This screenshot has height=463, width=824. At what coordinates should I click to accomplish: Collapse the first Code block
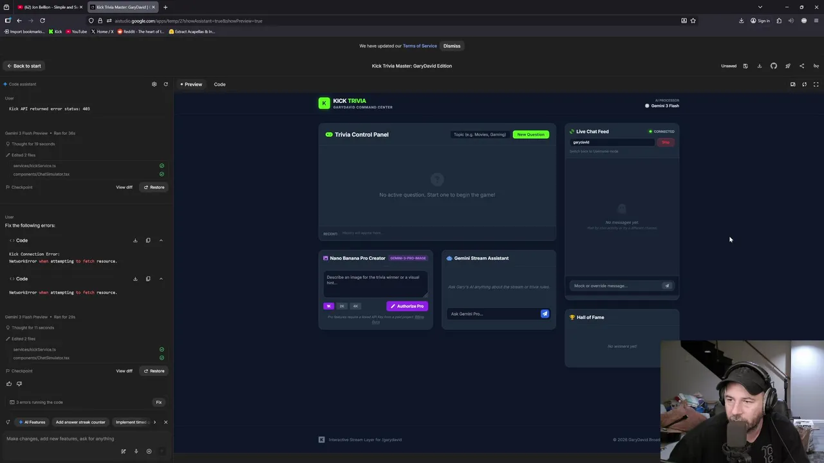click(161, 241)
